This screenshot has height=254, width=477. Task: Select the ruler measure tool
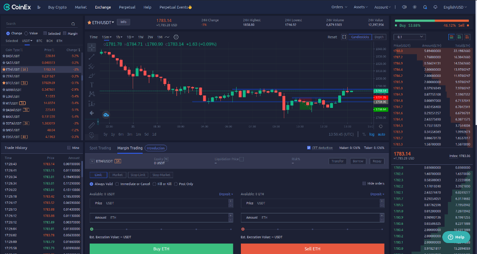pos(92,125)
